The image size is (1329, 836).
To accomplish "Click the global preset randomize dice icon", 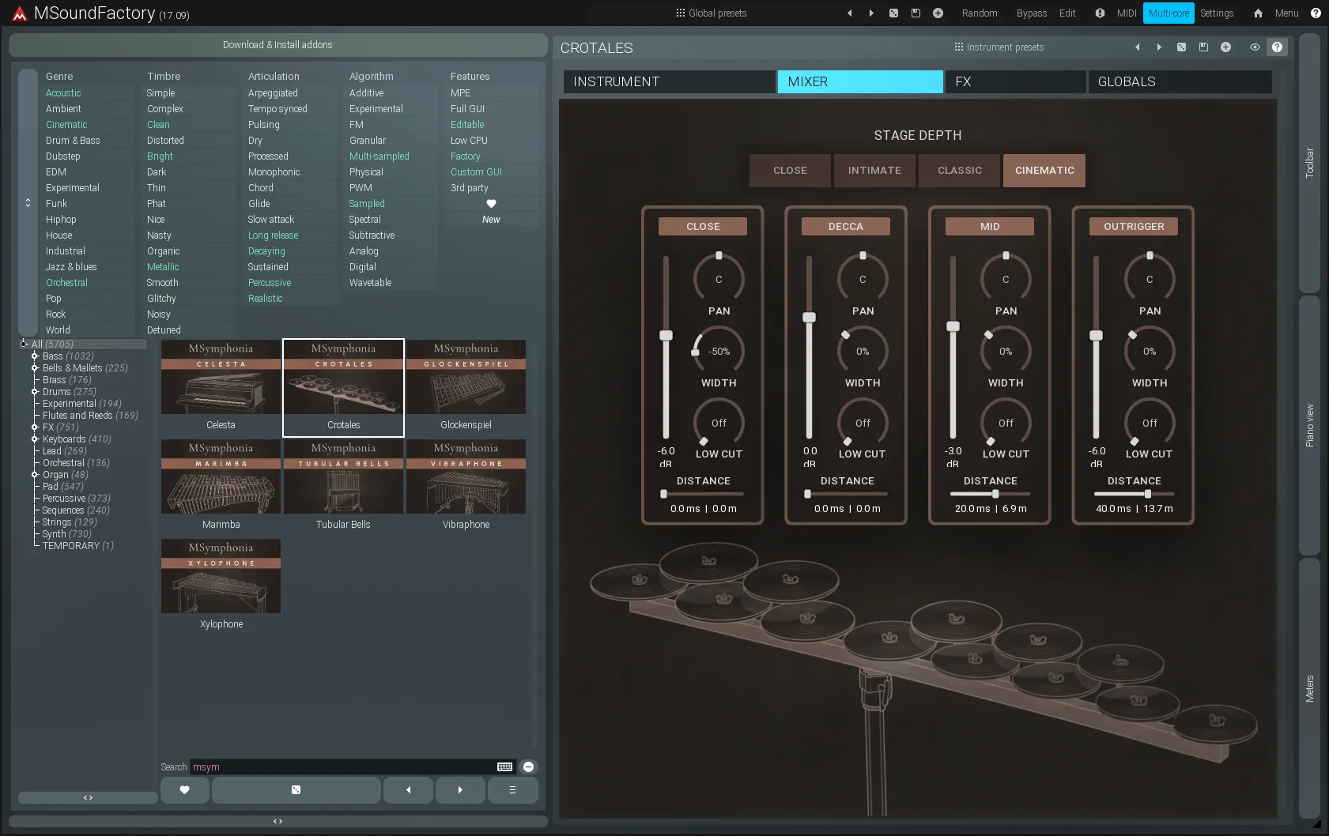I will pyautogui.click(x=893, y=13).
